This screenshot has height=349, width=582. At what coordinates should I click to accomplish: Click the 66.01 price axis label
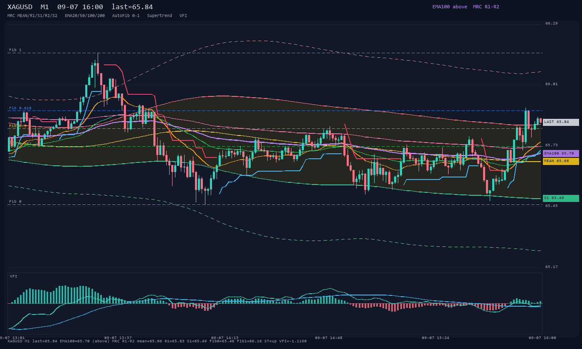(x=552, y=84)
